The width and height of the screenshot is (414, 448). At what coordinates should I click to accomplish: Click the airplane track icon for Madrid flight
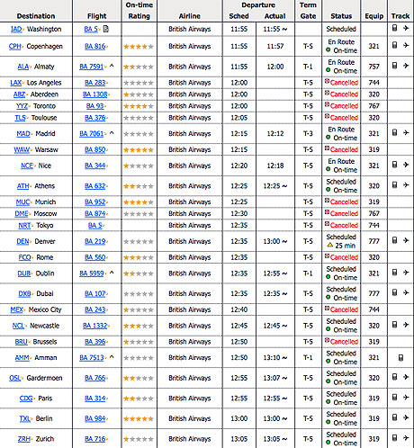[x=406, y=132]
